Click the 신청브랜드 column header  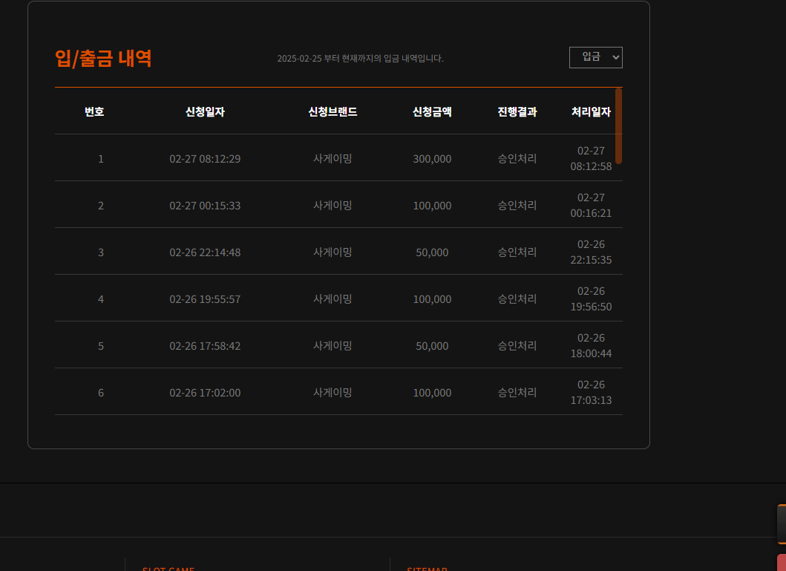(x=333, y=112)
